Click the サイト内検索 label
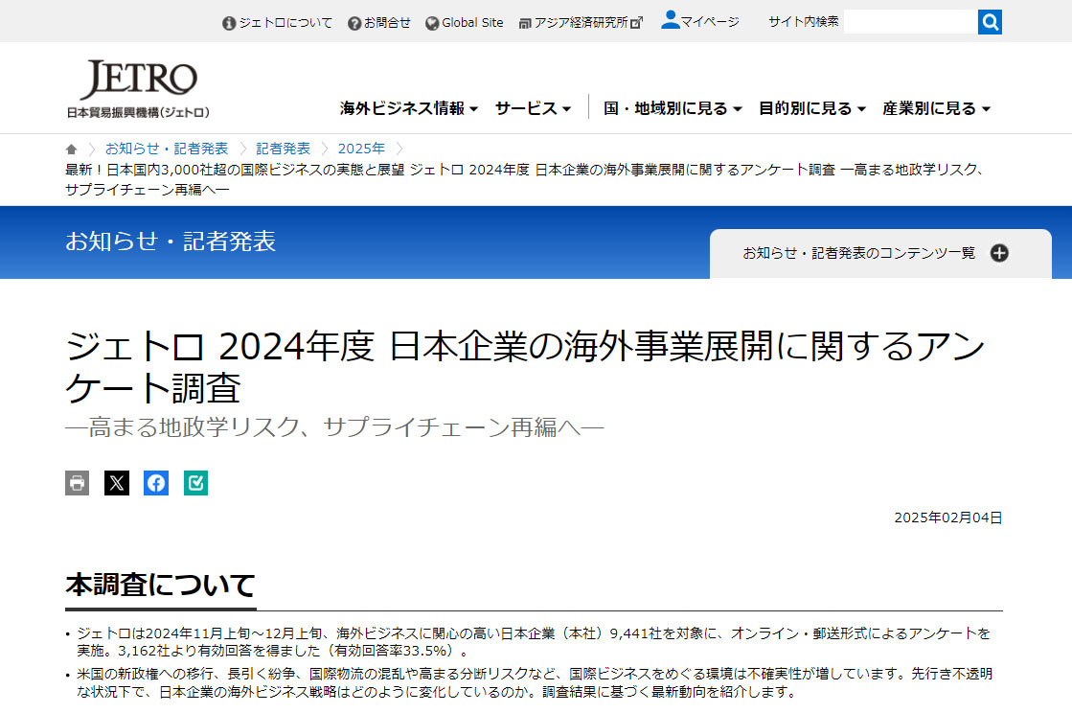Viewport: 1072px width, 713px height. coord(803,22)
